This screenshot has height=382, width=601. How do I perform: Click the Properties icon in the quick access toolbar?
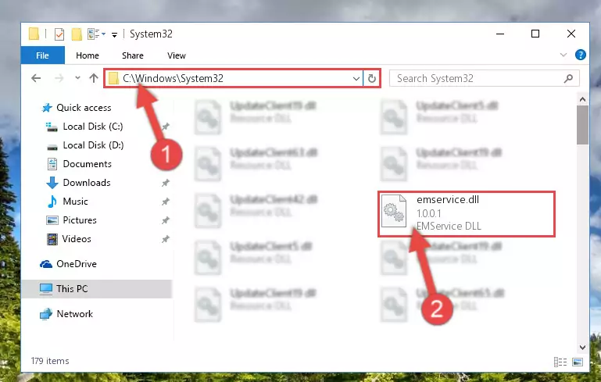(59, 34)
